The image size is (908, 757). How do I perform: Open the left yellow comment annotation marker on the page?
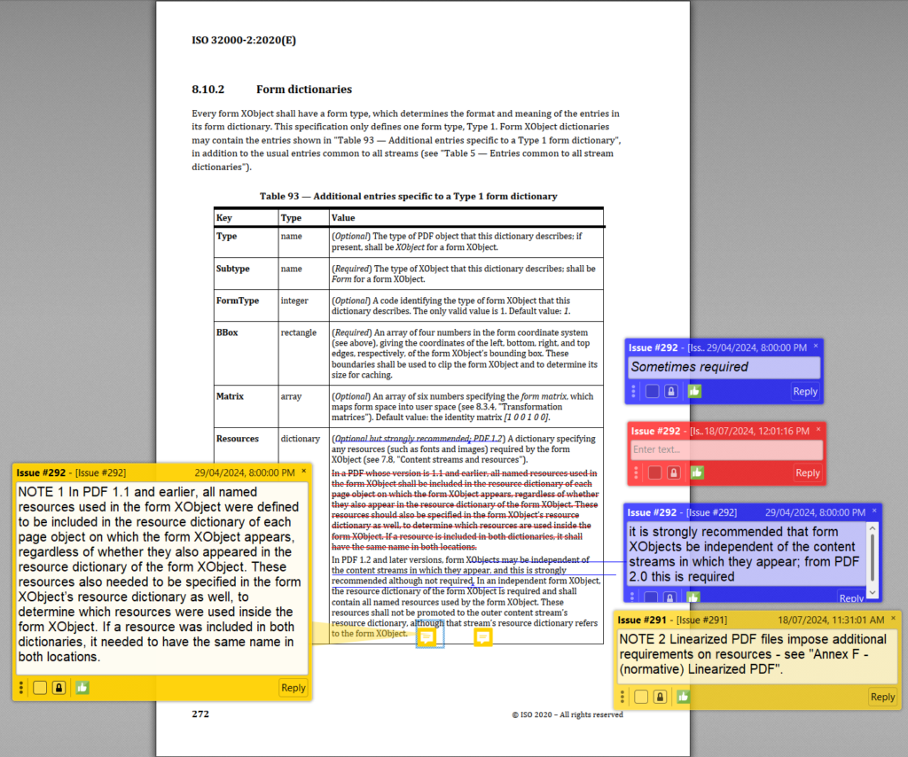pyautogui.click(x=429, y=636)
